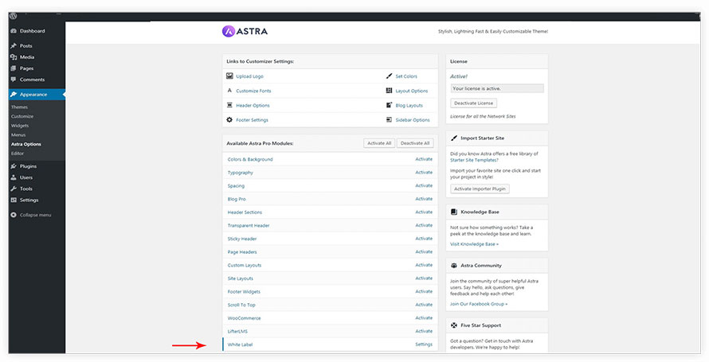The width and height of the screenshot is (709, 362).
Task: Click the Knowledge Base book icon
Action: tap(454, 212)
